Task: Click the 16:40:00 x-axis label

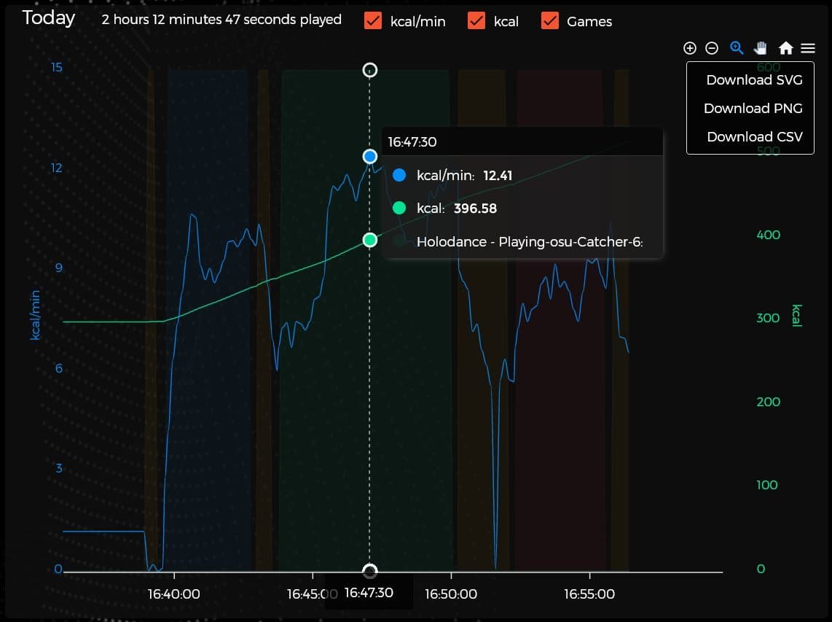Action: click(x=173, y=594)
